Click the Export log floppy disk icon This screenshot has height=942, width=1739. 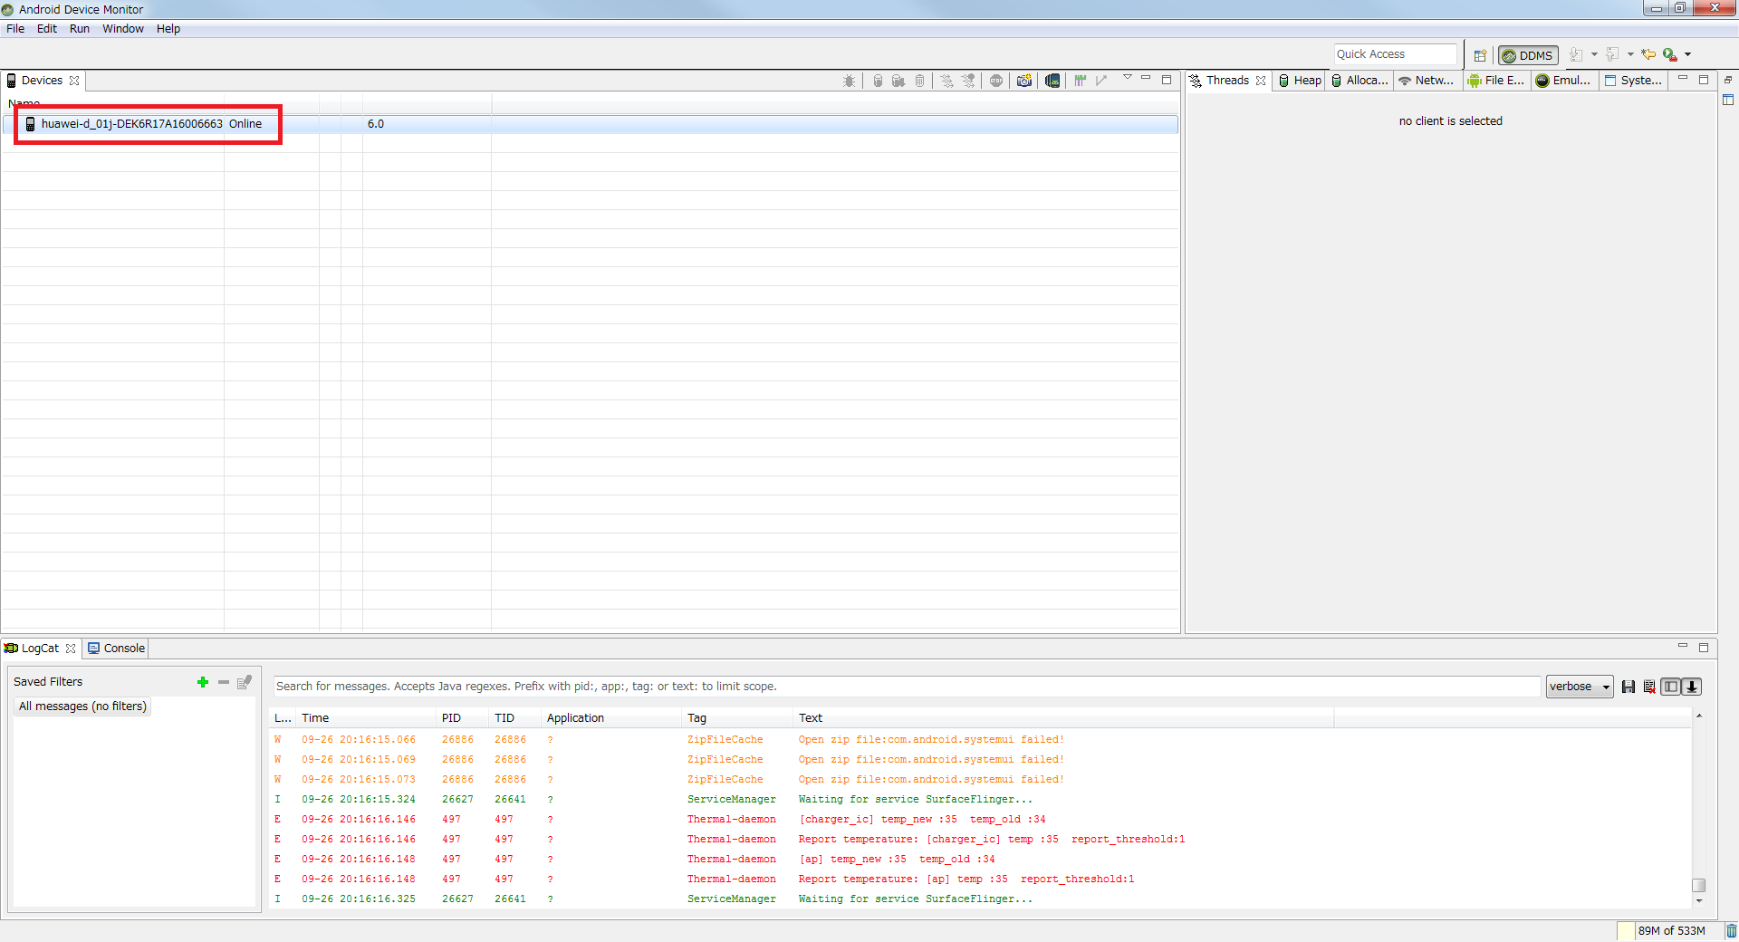(x=1629, y=687)
